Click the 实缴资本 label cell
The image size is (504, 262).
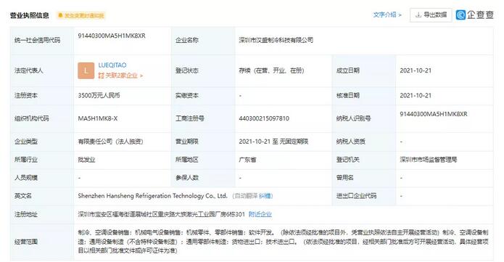click(x=203, y=96)
